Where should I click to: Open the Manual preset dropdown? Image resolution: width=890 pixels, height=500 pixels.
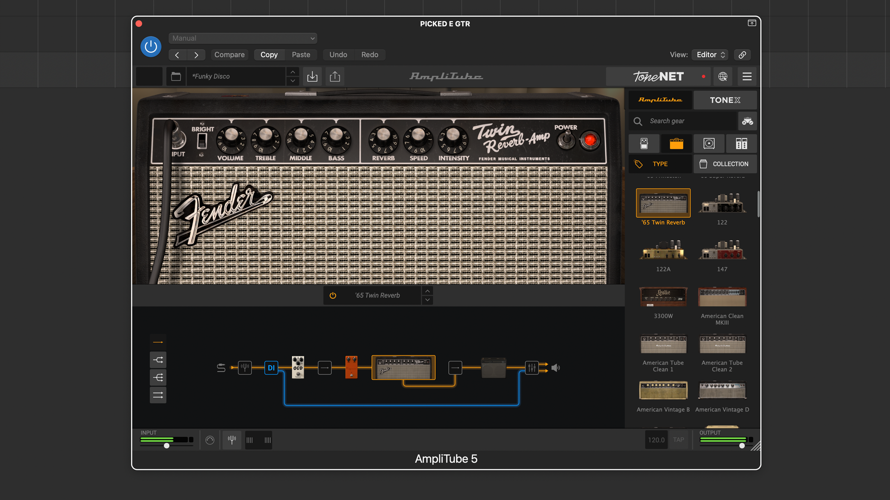(243, 38)
